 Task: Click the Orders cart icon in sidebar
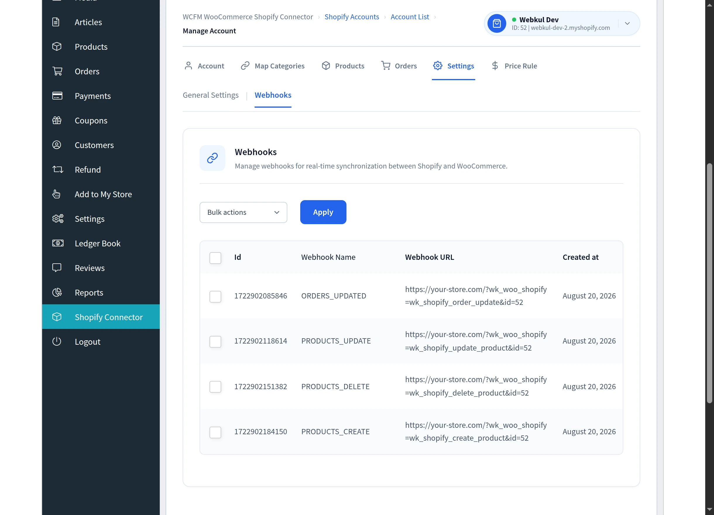click(x=57, y=71)
